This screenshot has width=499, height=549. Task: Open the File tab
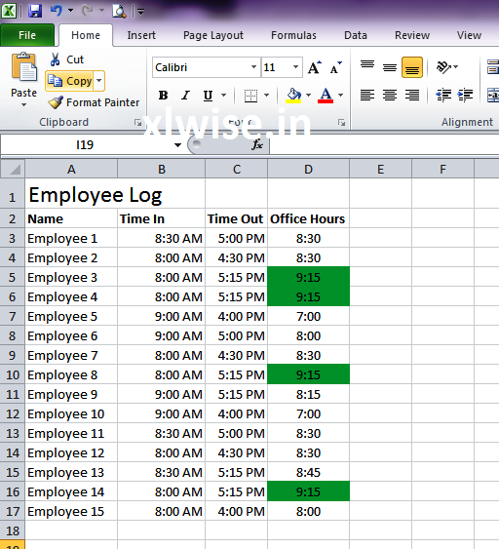pyautogui.click(x=27, y=35)
